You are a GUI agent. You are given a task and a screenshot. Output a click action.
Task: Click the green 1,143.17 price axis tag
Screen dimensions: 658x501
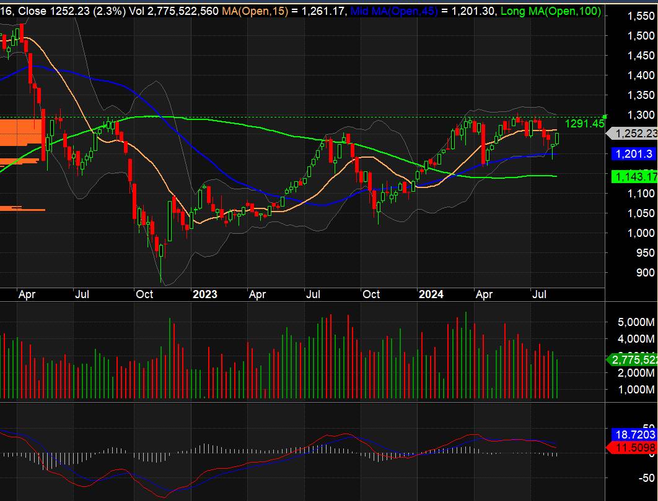coord(634,177)
